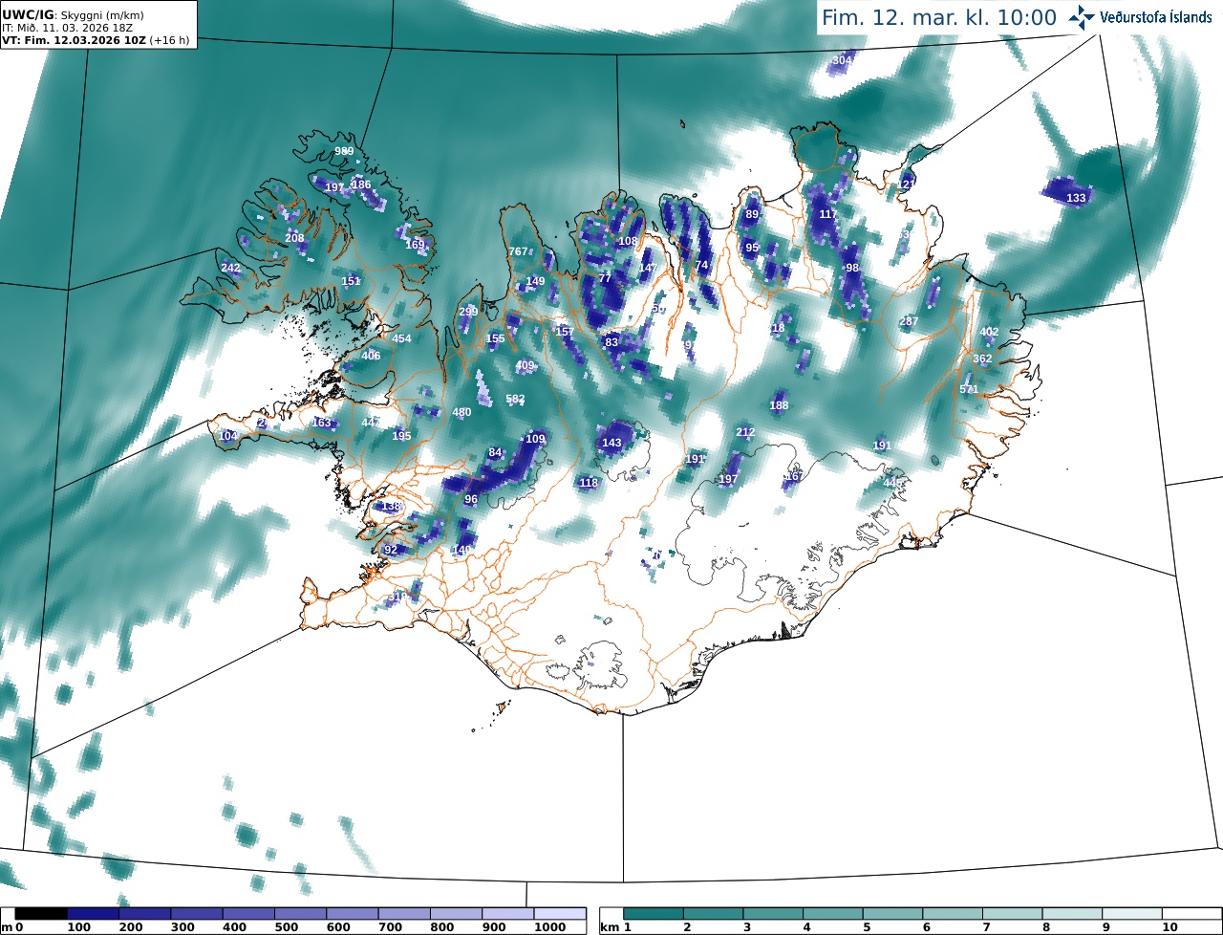The width and height of the screenshot is (1223, 935).
Task: Click the visibility value 143
Action: click(x=611, y=443)
